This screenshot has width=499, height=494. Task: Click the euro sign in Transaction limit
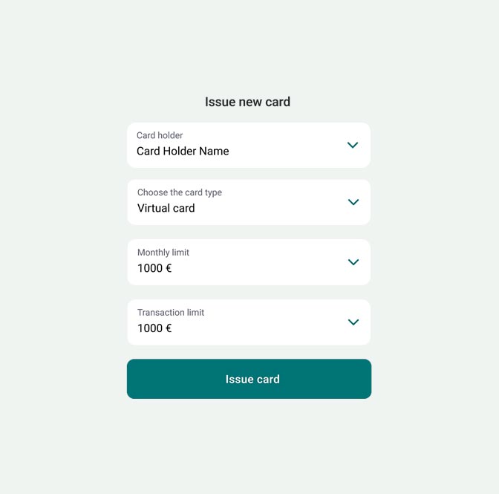[x=169, y=328]
